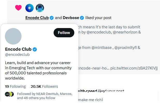Follow Encode Club
160x105 pixels.
[x=64, y=33]
